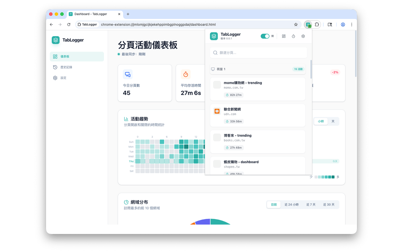
Task: Select 近 7 天 domain range
Action: point(311,204)
